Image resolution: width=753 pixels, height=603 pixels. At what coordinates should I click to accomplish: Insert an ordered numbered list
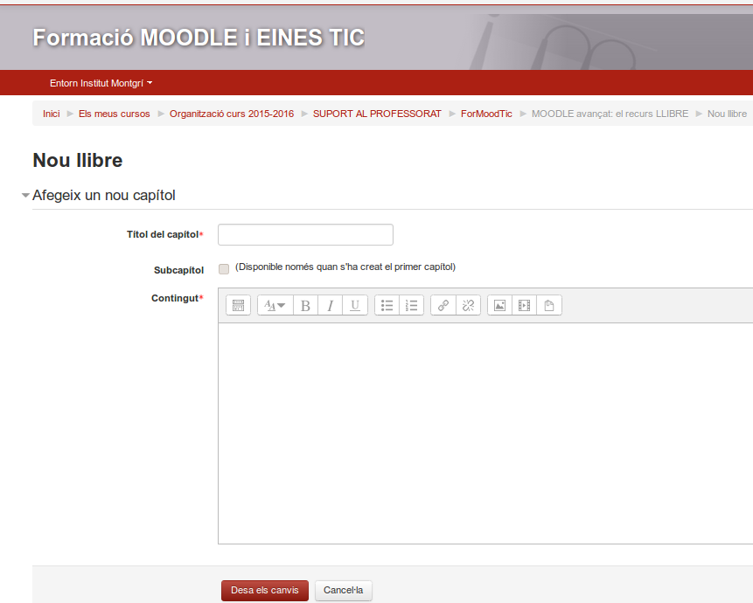tap(412, 306)
